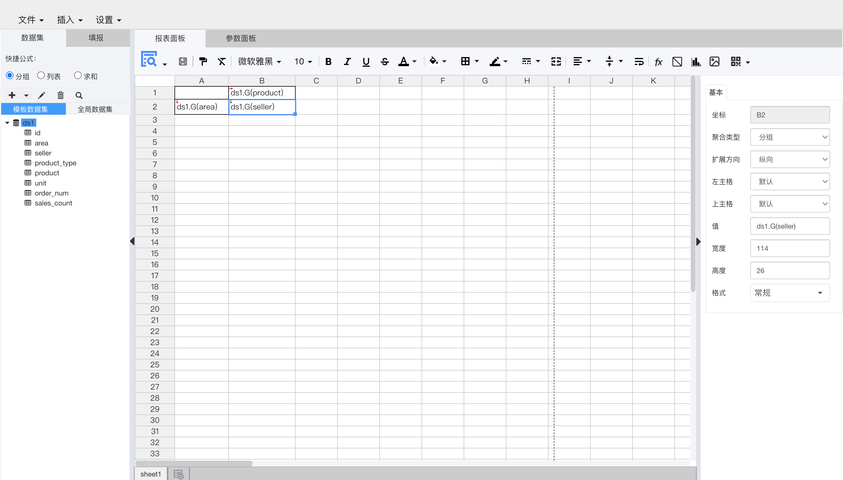Delete the selected dataset with the trash icon

60,96
